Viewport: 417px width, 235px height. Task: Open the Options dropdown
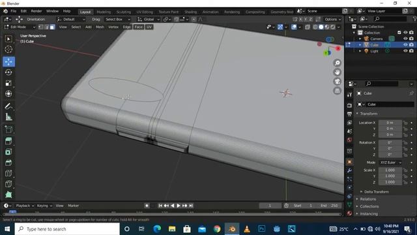point(332,19)
